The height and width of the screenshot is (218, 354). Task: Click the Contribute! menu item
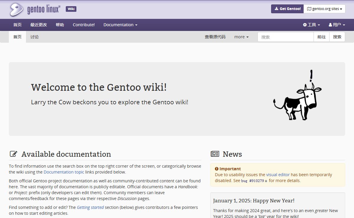tap(84, 25)
